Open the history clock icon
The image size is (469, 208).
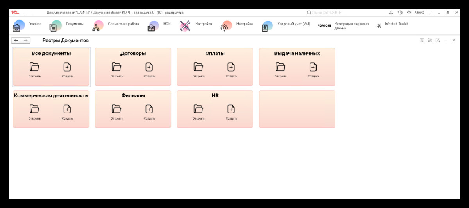click(x=400, y=13)
